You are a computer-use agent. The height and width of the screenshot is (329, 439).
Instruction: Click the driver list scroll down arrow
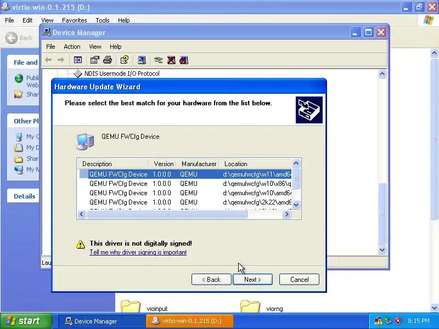296,205
